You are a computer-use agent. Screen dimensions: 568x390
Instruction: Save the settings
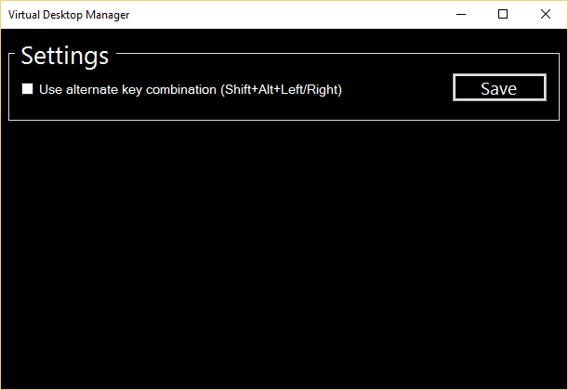[x=499, y=88]
